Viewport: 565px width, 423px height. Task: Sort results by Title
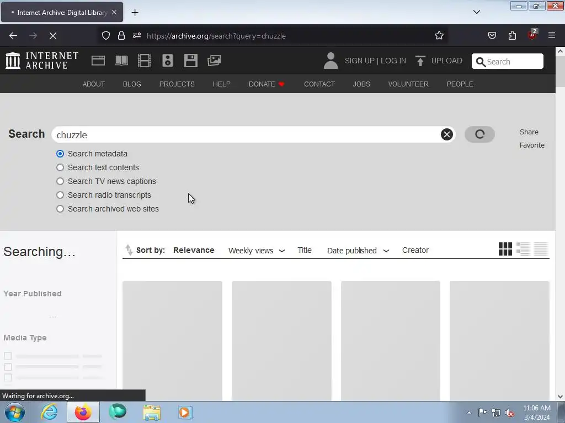[x=305, y=250]
